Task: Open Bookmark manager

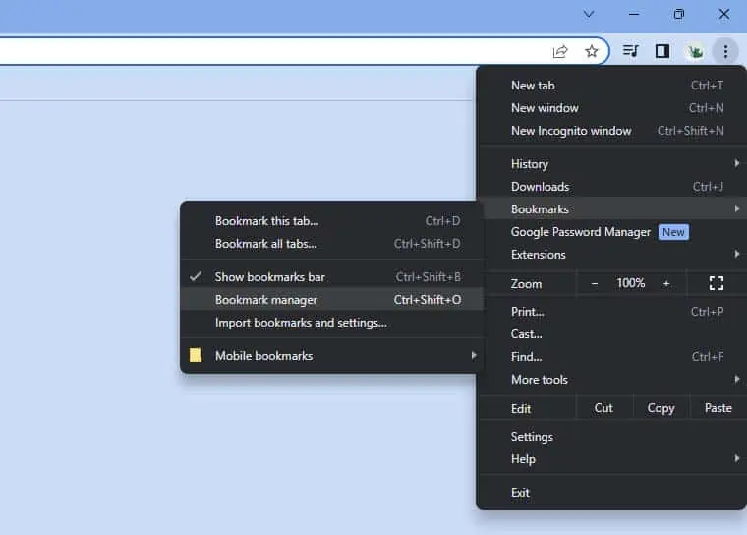Action: 266,300
